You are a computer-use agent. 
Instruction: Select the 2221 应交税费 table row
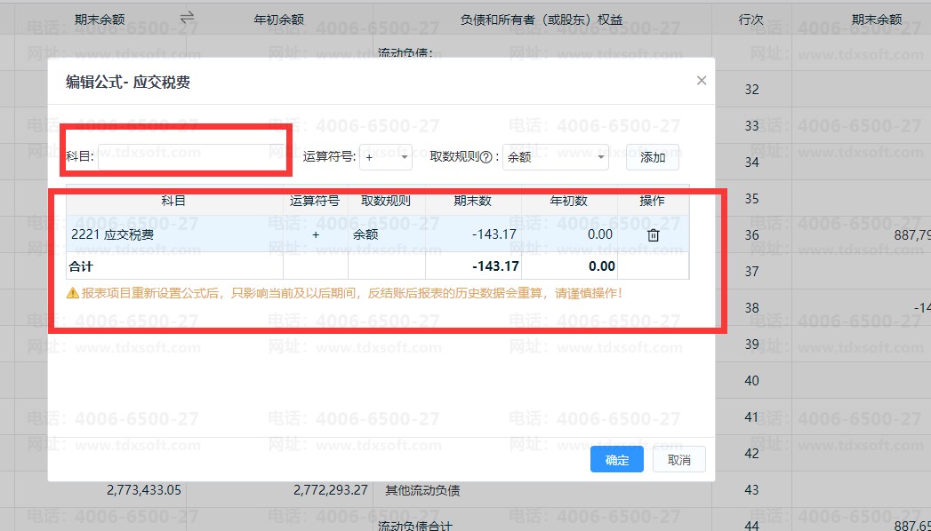[378, 234]
